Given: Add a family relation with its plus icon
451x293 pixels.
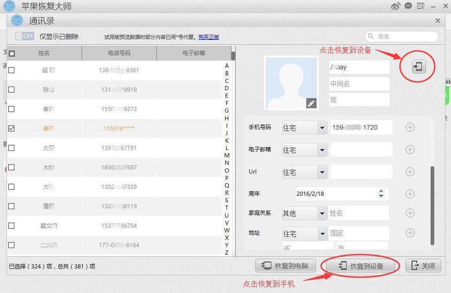Looking at the screenshot, I should tap(410, 213).
